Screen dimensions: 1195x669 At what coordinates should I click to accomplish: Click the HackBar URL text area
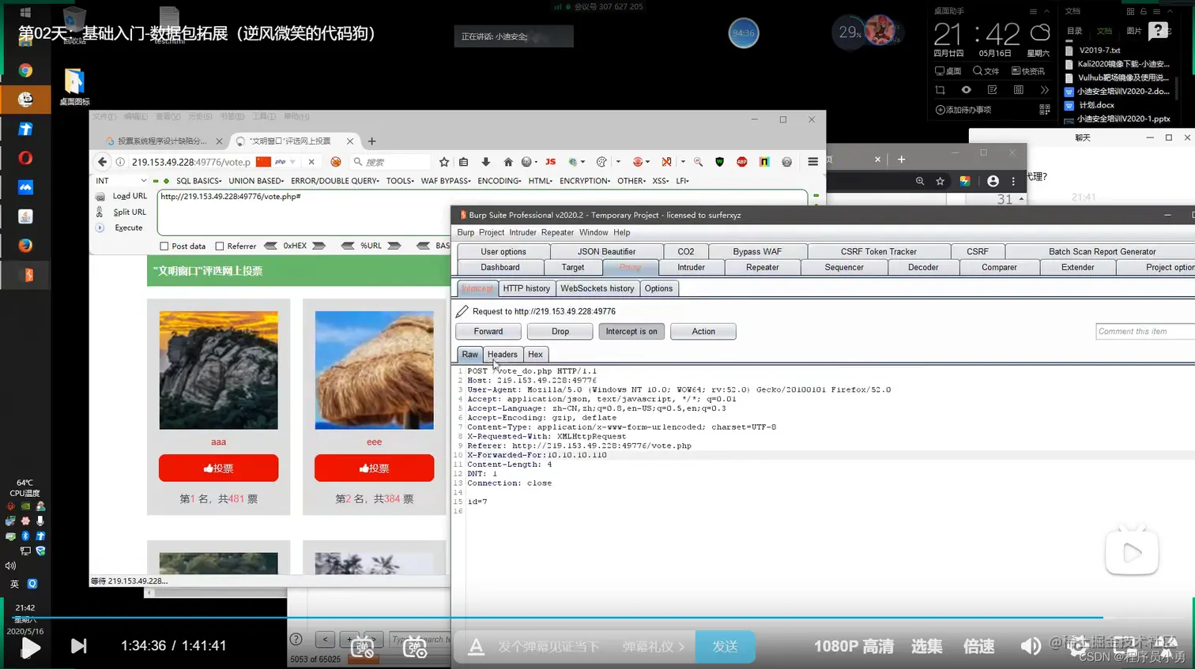pyautogui.click(x=482, y=212)
